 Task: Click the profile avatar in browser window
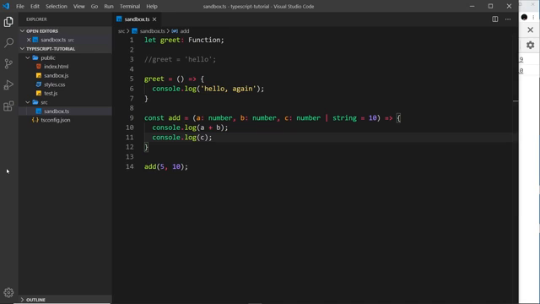(x=524, y=17)
